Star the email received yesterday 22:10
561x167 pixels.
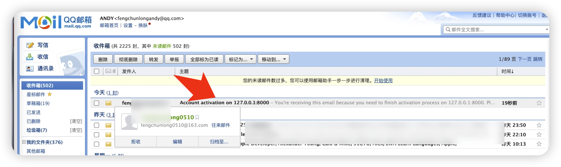539,135
